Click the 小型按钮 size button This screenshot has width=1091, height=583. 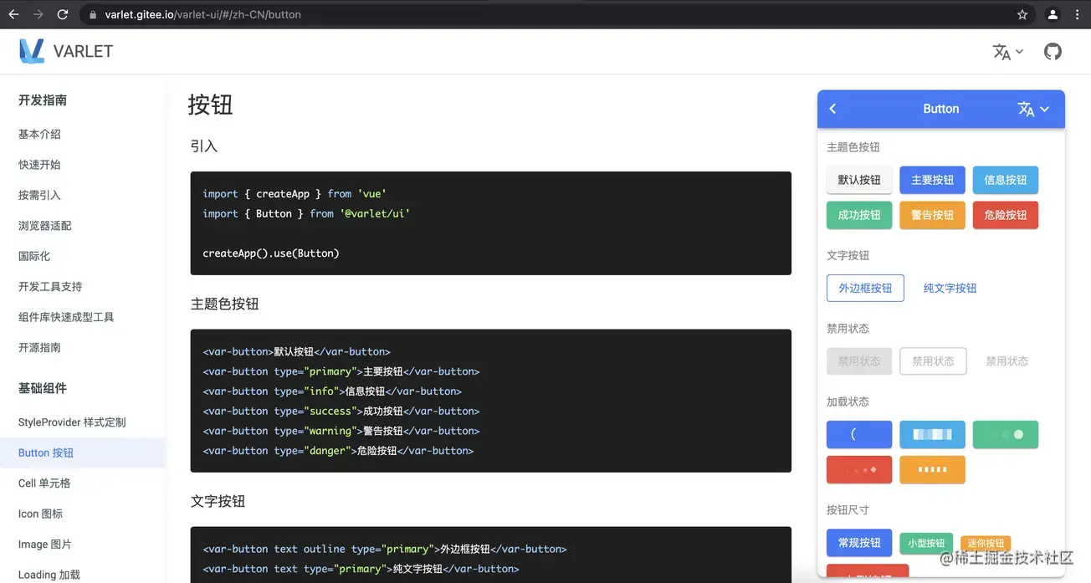[x=926, y=543]
